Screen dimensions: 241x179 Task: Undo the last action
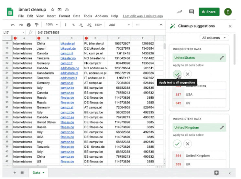point(13,25)
